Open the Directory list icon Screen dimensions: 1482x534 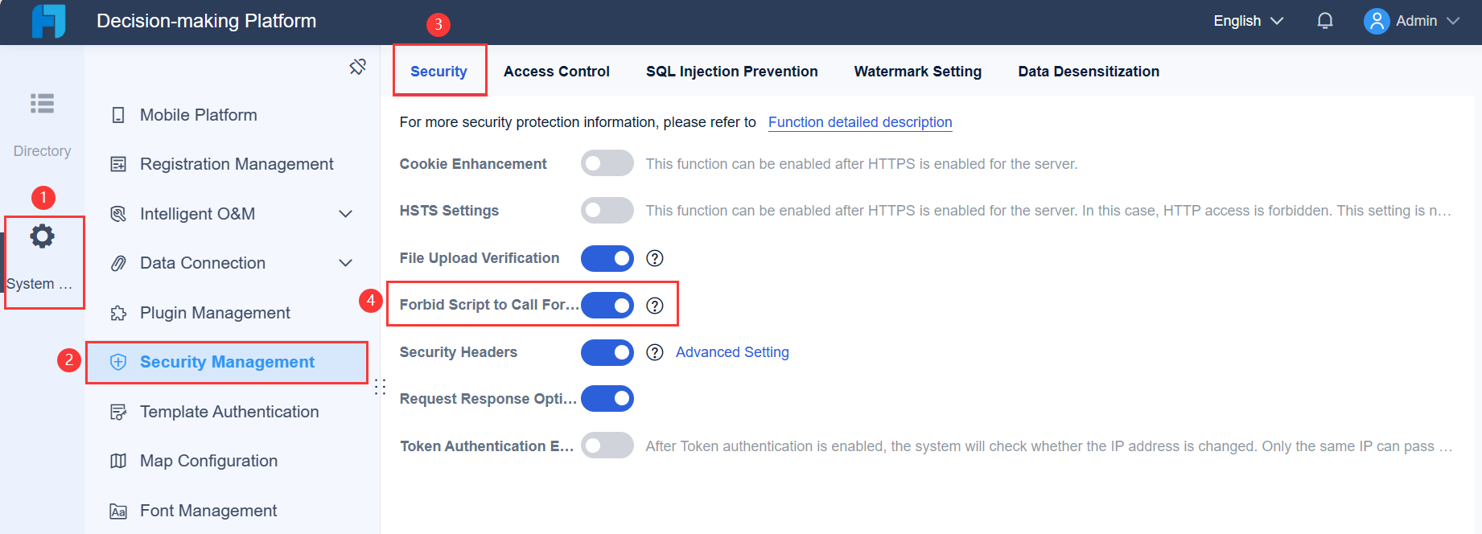tap(42, 104)
